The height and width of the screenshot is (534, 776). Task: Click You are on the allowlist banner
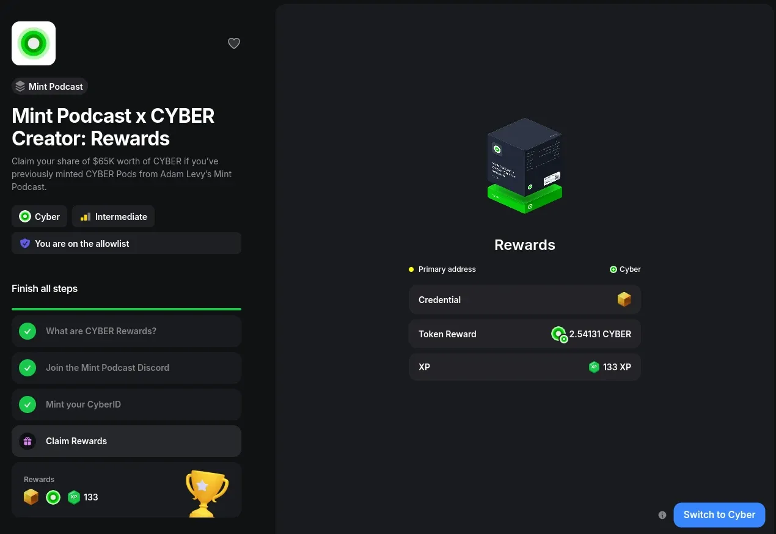[x=126, y=243]
